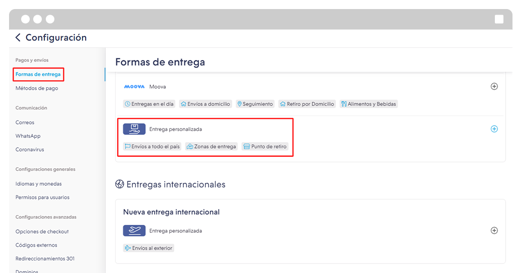Expand the national Entrega personalizada plus button

(x=494, y=129)
